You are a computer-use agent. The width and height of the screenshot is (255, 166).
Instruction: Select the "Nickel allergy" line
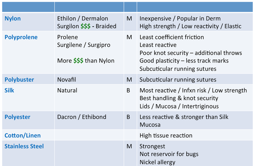pos(157,162)
